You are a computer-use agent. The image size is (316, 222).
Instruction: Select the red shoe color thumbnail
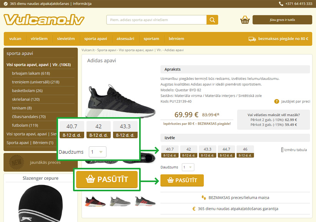[x=95, y=202]
